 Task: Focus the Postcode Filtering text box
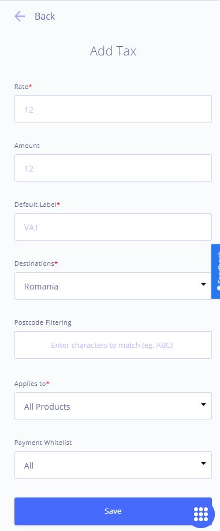coord(113,345)
